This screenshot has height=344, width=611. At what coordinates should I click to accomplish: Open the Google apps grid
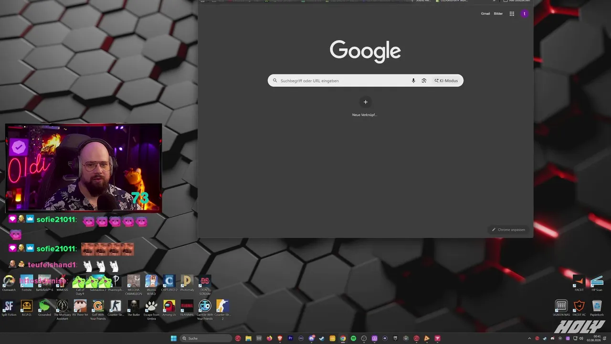[512, 14]
